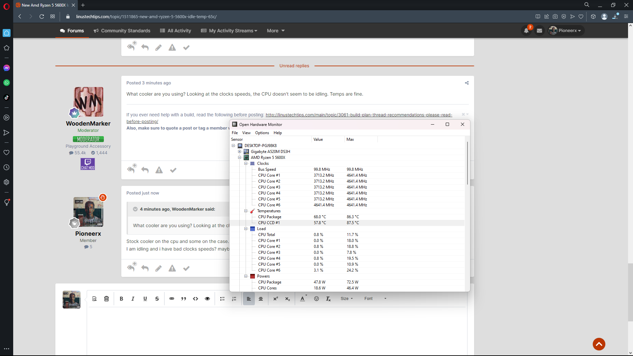633x356 pixels.
Task: Click the Hardware Monitor vertical scrollbar
Action: click(x=467, y=163)
